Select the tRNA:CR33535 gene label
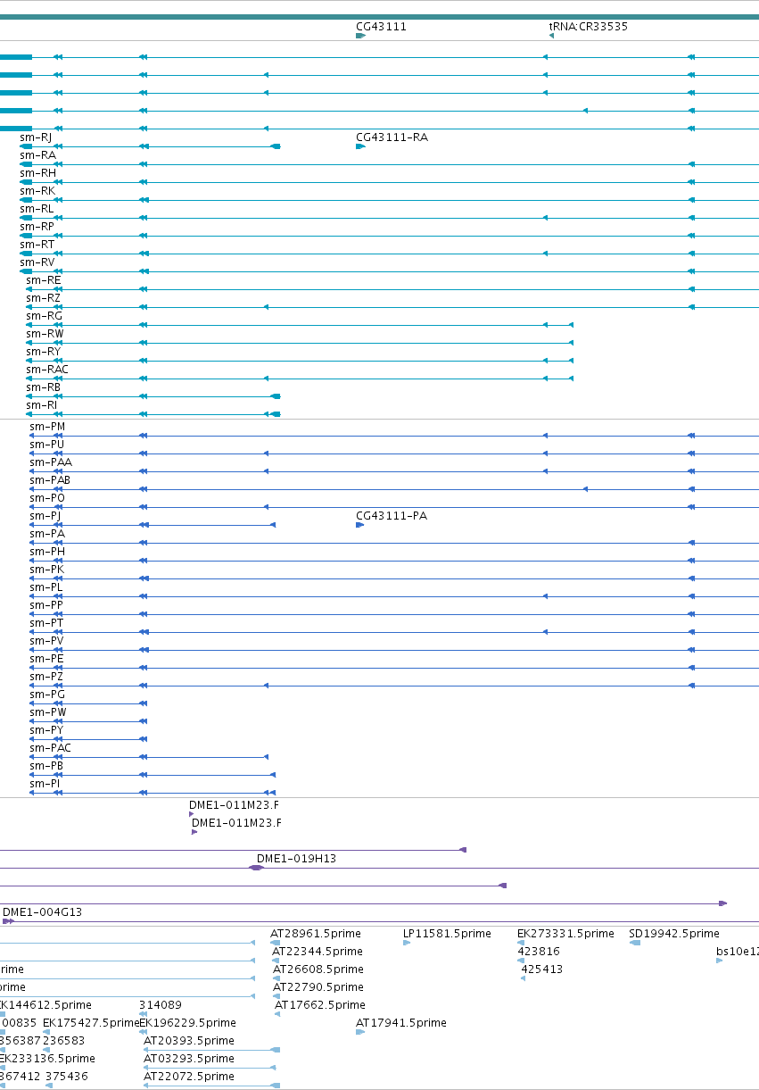This screenshot has height=1090, width=759. tap(588, 27)
